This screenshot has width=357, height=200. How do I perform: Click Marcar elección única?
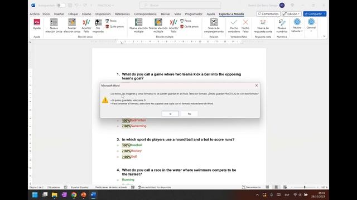point(72,26)
